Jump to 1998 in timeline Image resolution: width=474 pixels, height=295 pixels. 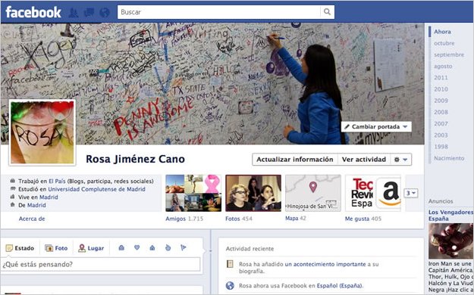[441, 147]
